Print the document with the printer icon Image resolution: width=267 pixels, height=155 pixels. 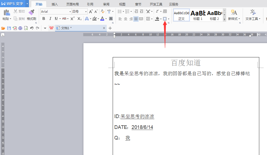click(x=20, y=28)
